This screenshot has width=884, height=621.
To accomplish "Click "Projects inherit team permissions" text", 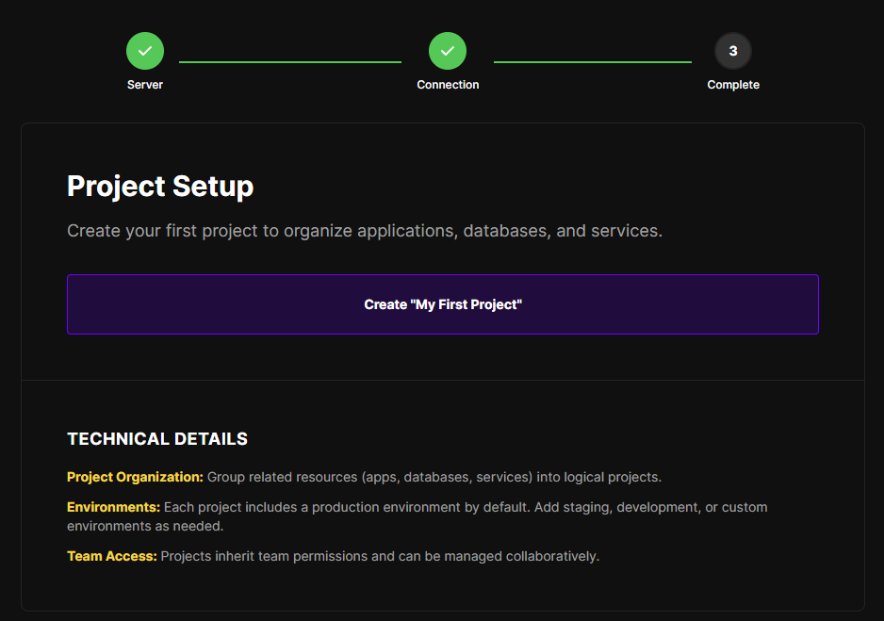I will [x=380, y=557].
